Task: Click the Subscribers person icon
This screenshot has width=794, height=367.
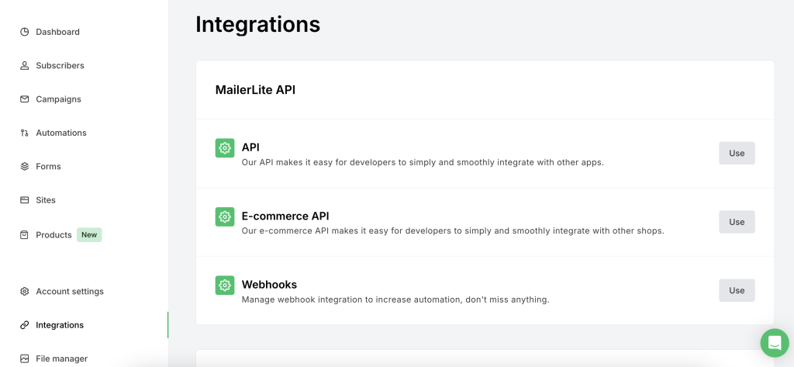Action: tap(25, 66)
